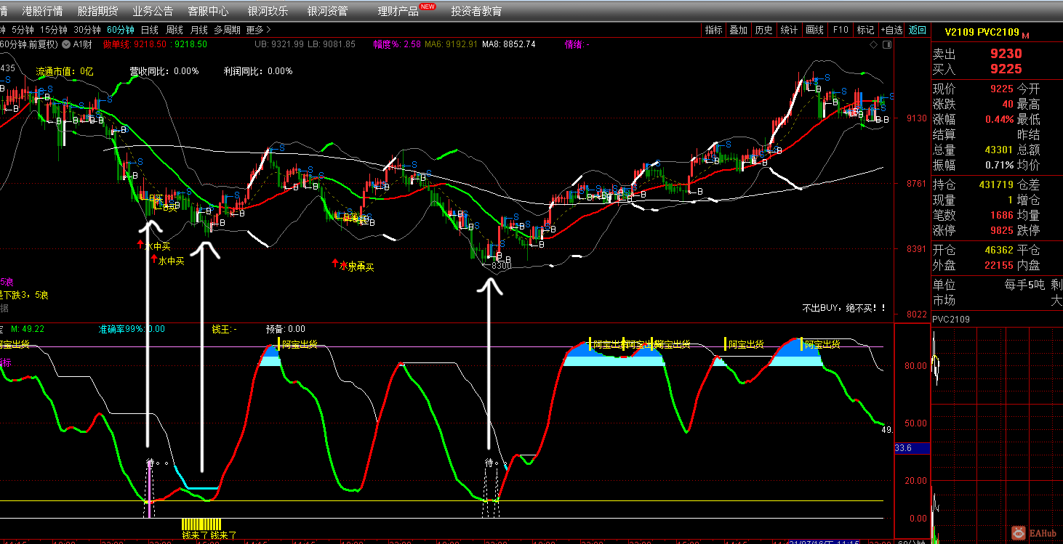1063x544 pixels.
Task: Click the 利润同比: 0.00% label
Action: coord(258,71)
